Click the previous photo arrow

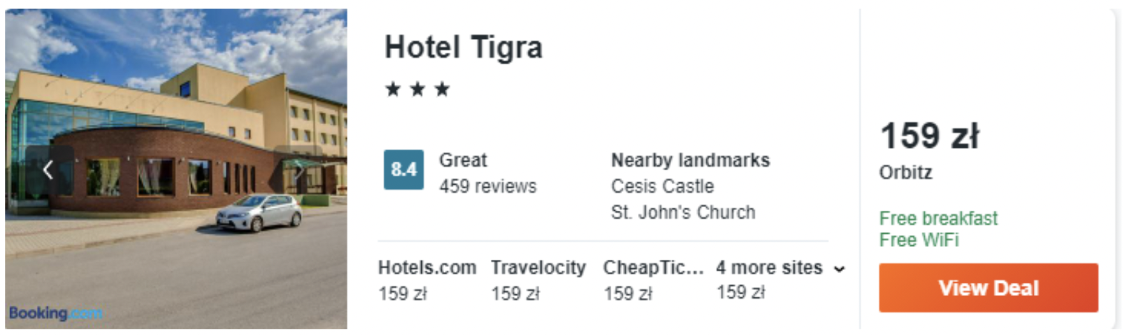coord(48,170)
